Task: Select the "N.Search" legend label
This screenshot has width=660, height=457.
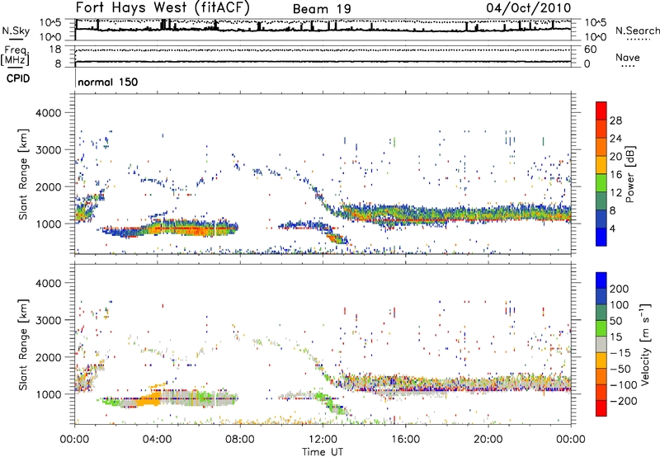Action: [x=637, y=31]
